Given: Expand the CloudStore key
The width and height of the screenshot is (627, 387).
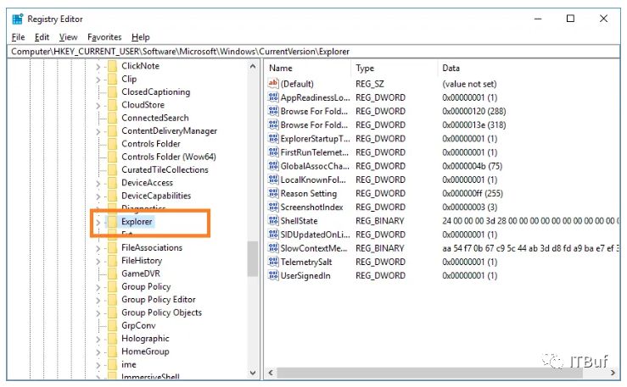Looking at the screenshot, I should 98,106.
